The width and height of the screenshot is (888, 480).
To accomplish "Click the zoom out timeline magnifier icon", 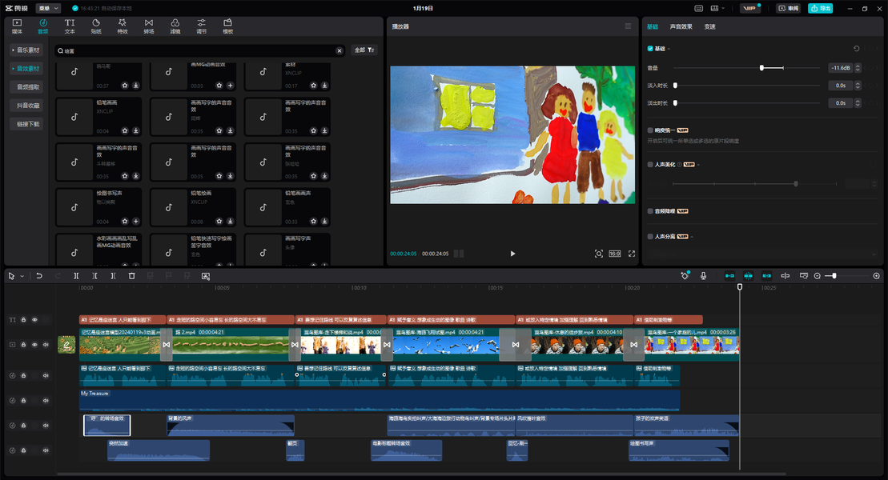I will coord(818,276).
